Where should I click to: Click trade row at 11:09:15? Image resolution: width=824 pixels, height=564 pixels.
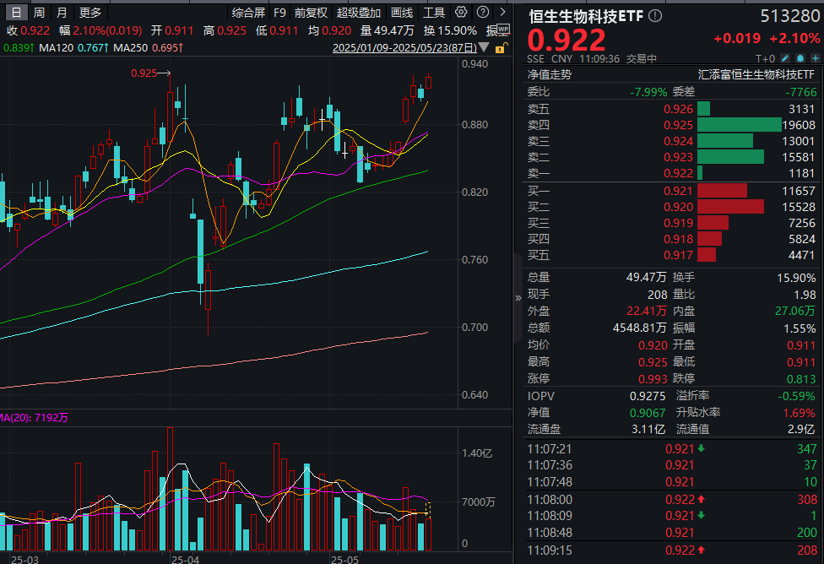[x=673, y=550]
